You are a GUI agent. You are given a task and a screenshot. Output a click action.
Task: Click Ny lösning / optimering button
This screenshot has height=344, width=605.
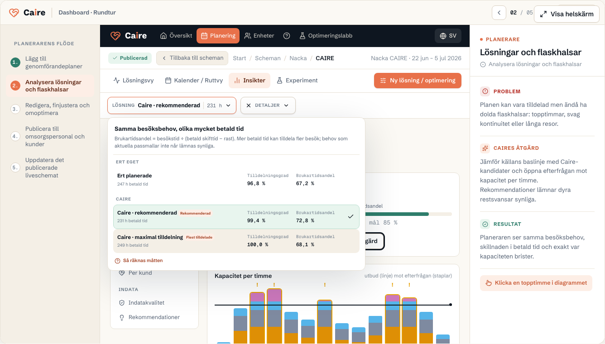coord(418,81)
